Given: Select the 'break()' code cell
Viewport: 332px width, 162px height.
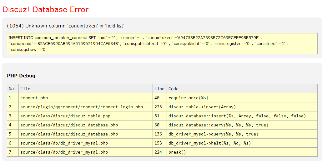Looking at the screenshot, I should pos(242,152).
